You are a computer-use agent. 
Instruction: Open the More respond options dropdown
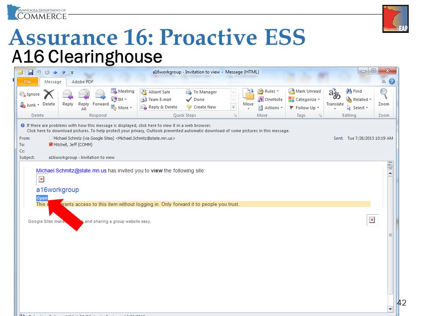121,108
